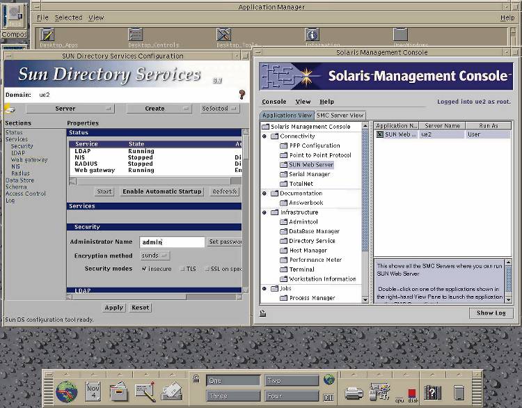
Task: Open the Encryption method sunds dropdown
Action: [x=155, y=256]
